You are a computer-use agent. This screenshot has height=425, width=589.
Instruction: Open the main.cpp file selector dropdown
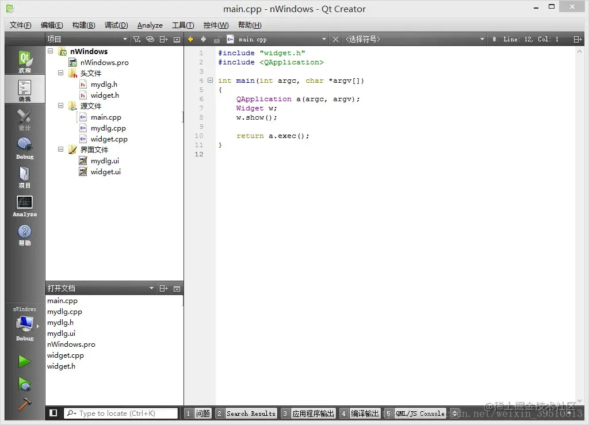(277, 40)
